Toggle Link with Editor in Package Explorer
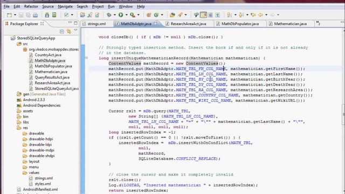The width and height of the screenshot is (345, 194). click(69, 31)
